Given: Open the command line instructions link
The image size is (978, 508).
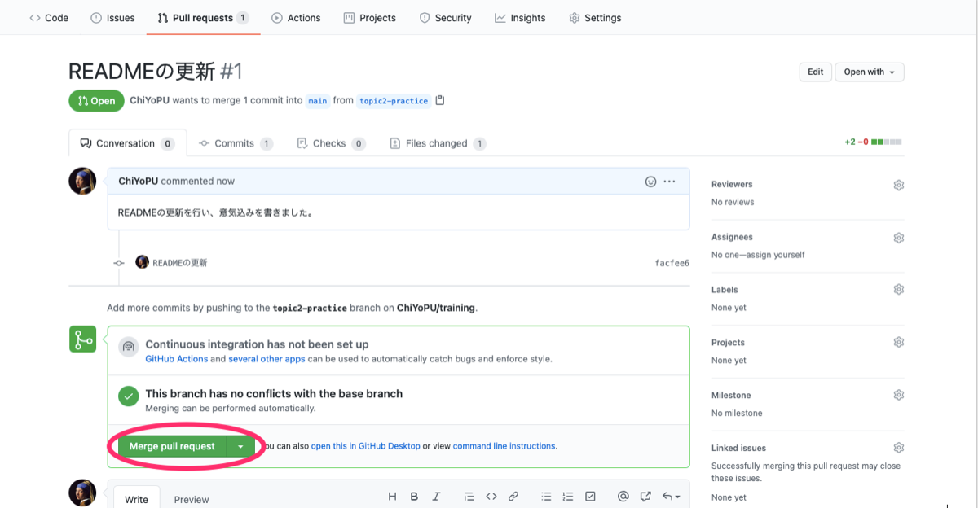Looking at the screenshot, I should tap(504, 446).
